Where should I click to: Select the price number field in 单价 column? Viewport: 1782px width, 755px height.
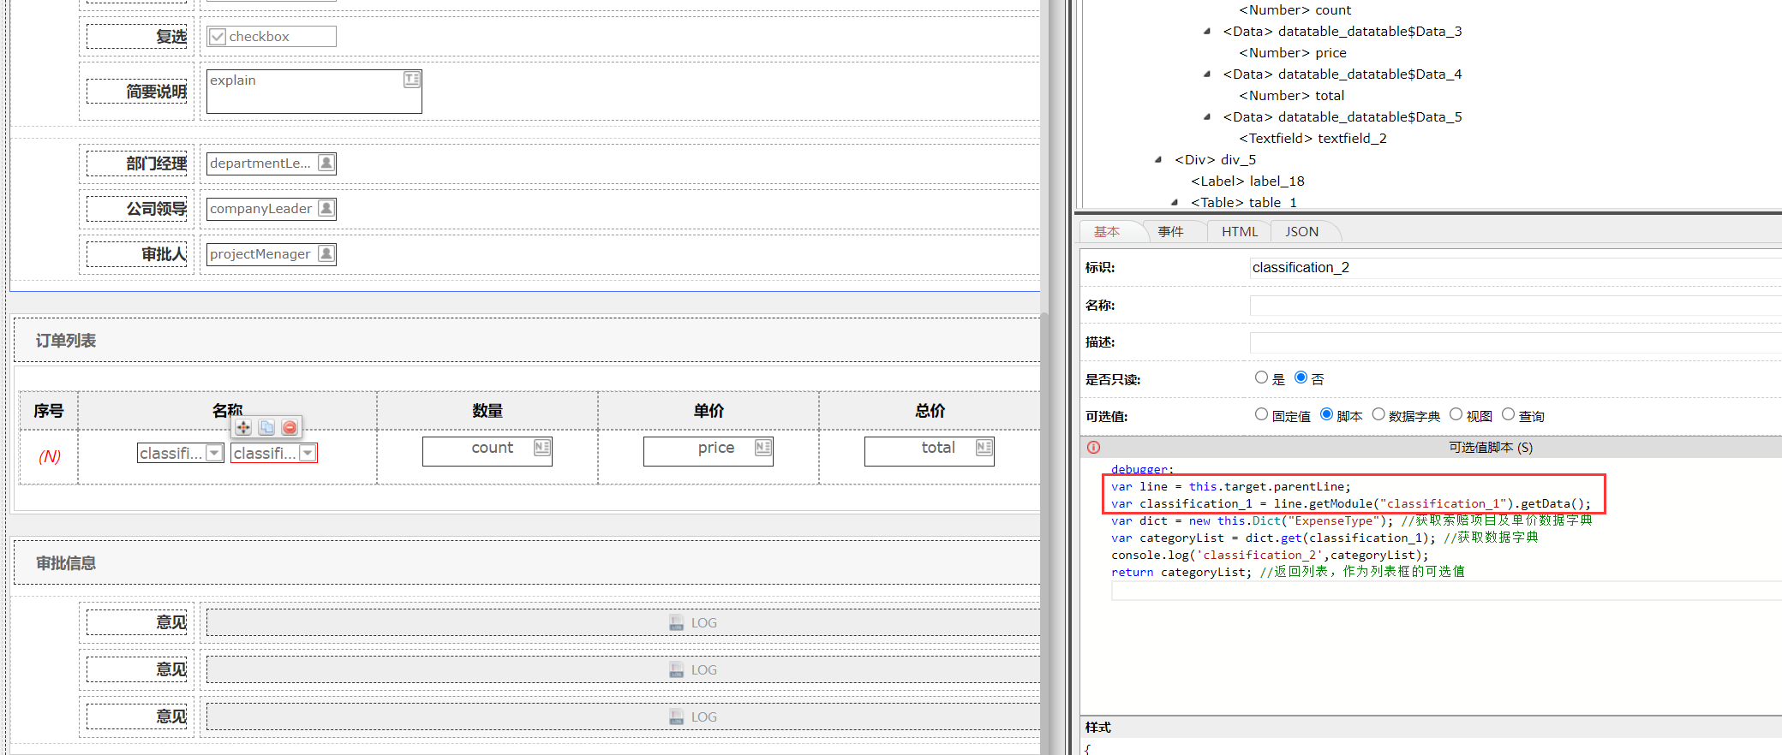click(x=708, y=451)
